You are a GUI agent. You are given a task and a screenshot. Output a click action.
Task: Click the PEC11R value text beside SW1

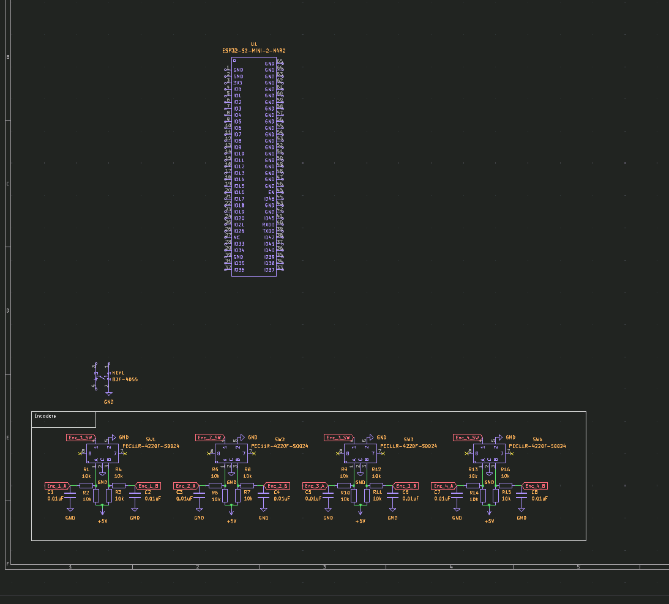coord(151,446)
